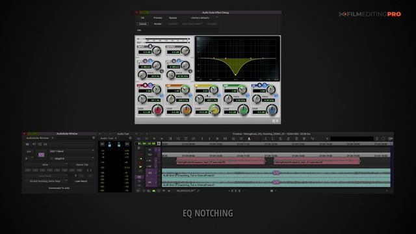This screenshot has height=234, width=416.
Task: Click the Output gain knob of the EQ
Action: click(185, 51)
